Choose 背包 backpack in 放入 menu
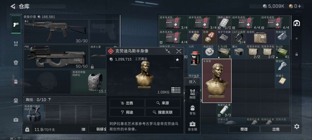Screen dimensions: 312x140 point(192,110)
